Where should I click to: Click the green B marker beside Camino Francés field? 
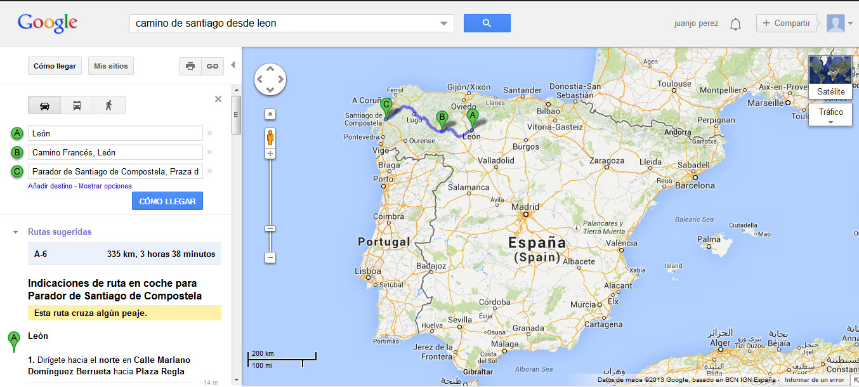tap(17, 152)
